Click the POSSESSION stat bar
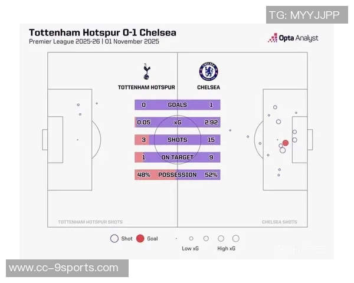 [x=177, y=175]
